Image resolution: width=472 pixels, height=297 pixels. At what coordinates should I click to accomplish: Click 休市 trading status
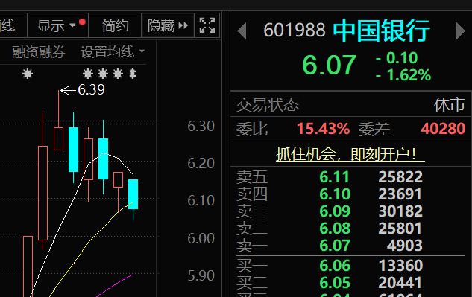[450, 105]
